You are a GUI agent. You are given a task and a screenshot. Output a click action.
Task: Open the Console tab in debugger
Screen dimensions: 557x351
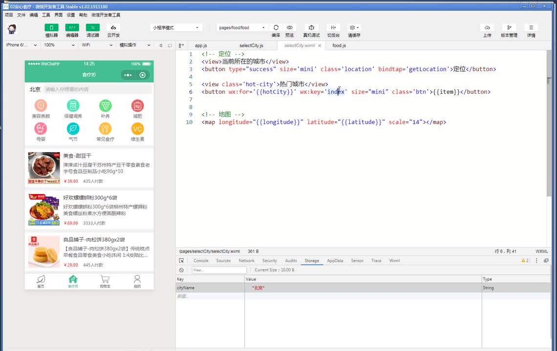pos(201,261)
